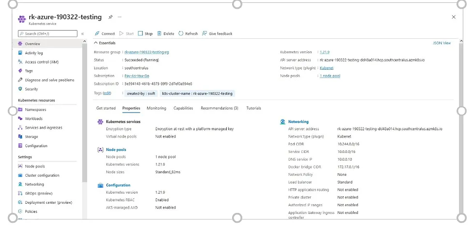Collapse the Essentials section
The width and height of the screenshot is (475, 227).
pos(105,43)
